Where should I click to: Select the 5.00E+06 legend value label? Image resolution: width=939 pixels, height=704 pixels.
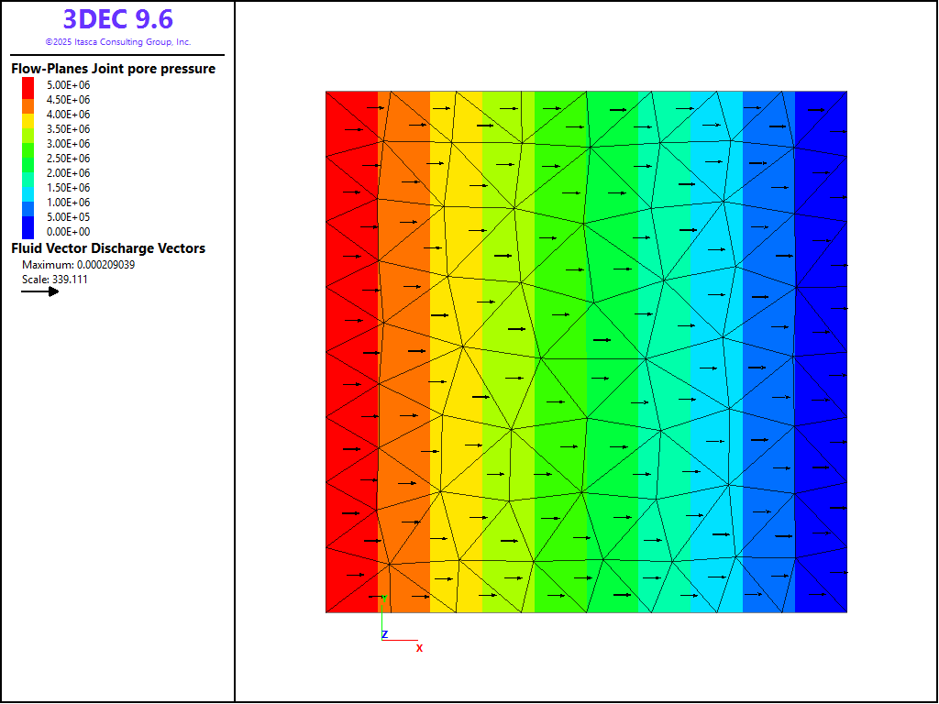(68, 85)
